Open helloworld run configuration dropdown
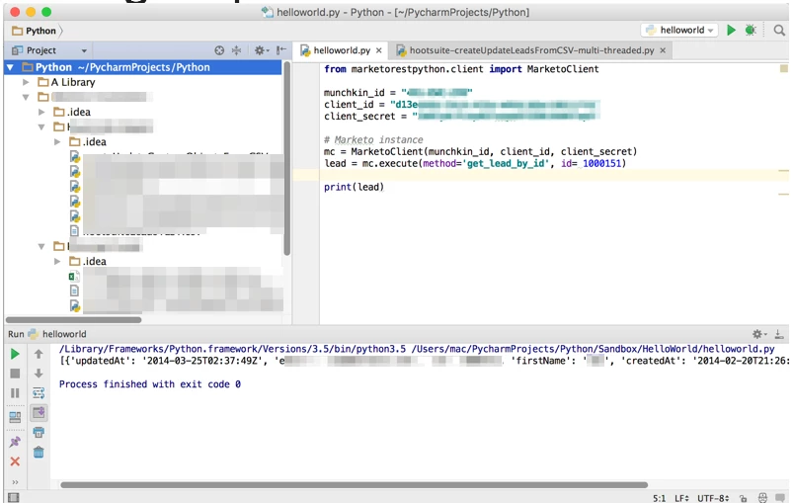 [679, 30]
